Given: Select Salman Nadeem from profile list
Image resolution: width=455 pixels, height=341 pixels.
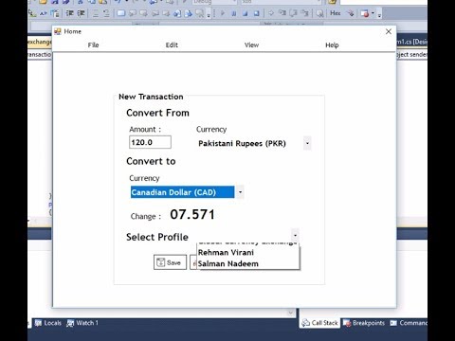Looking at the screenshot, I should pos(247,263).
